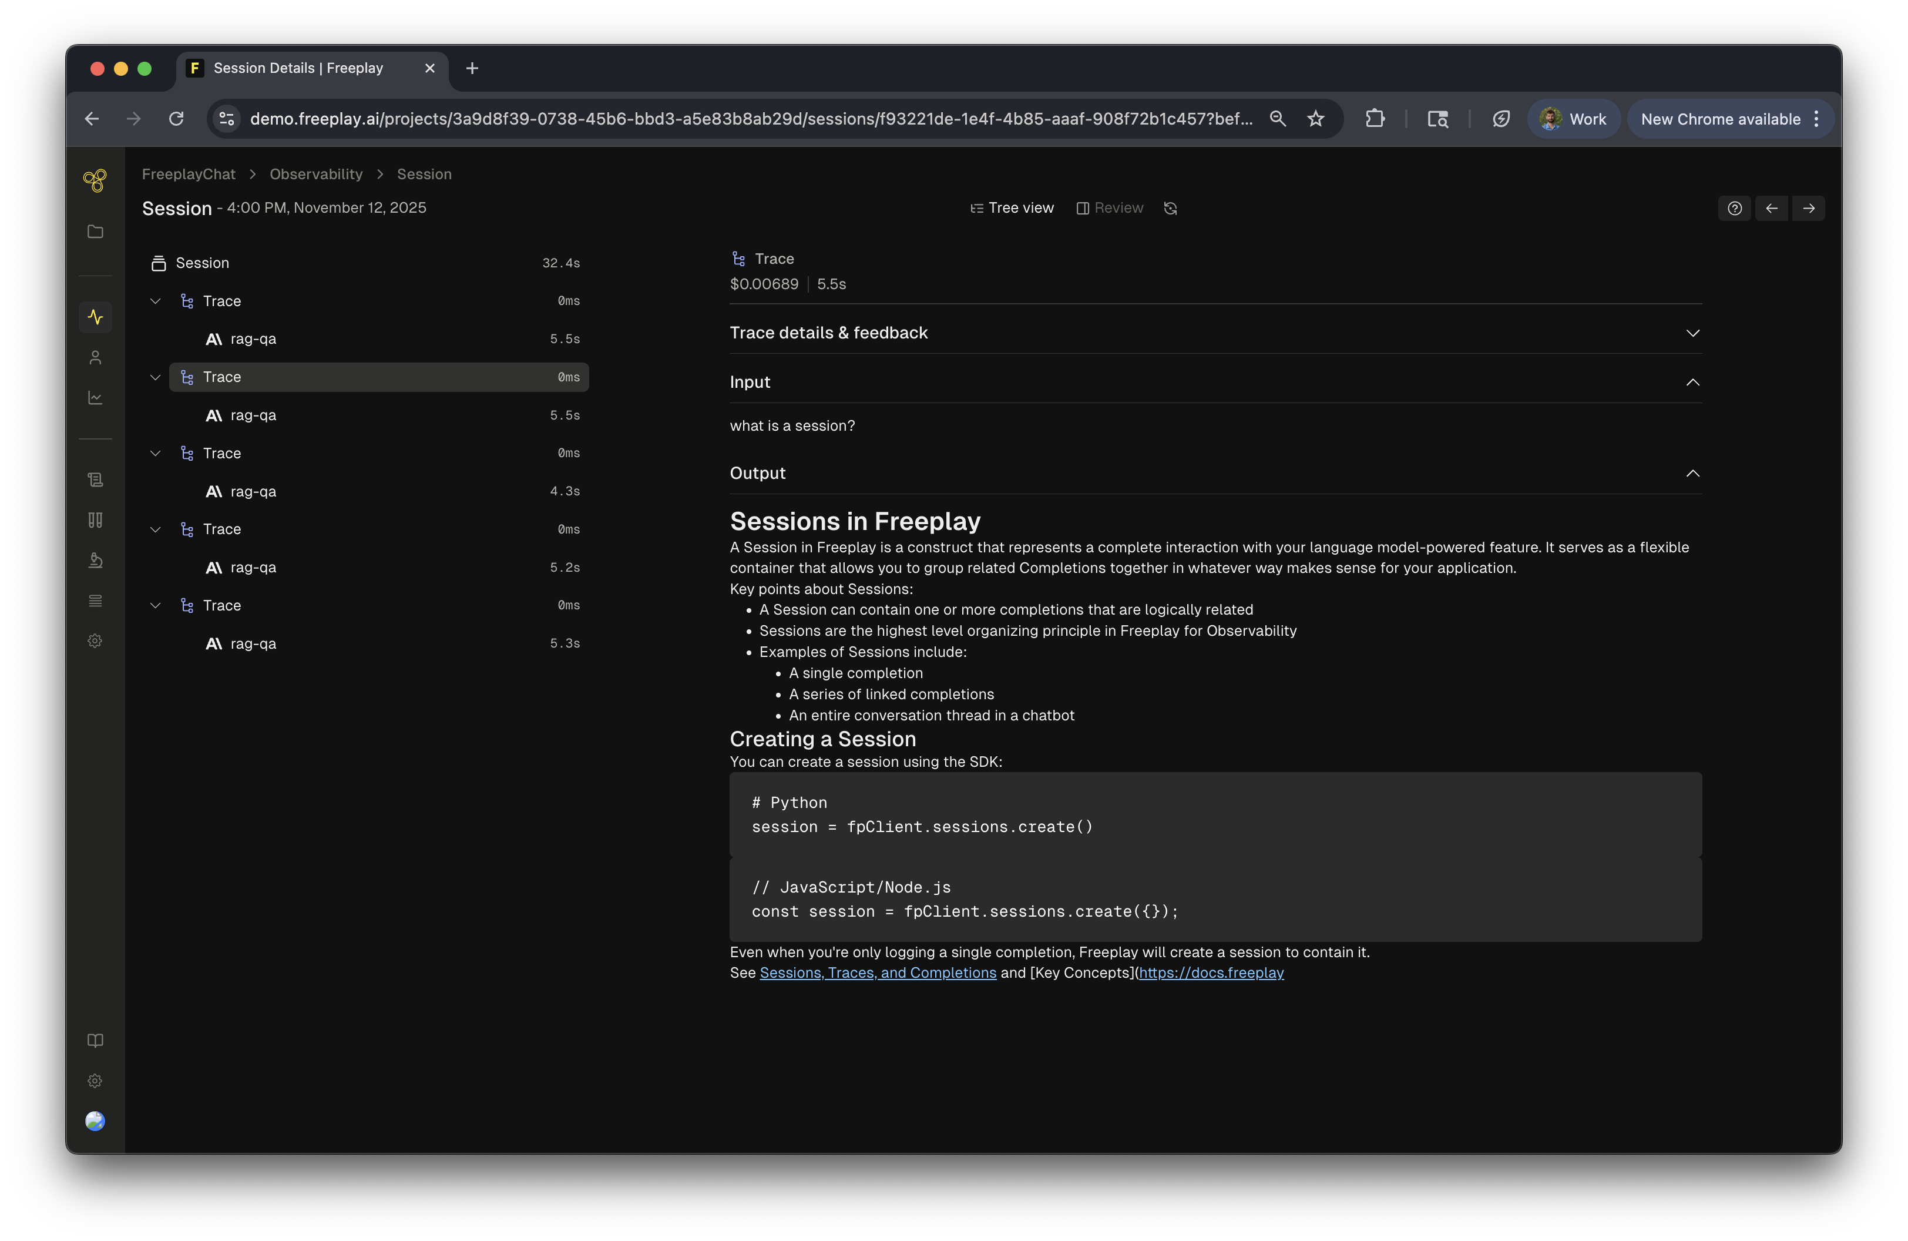The width and height of the screenshot is (1908, 1241).
Task: Collapse the Input section chevron
Action: click(1692, 383)
